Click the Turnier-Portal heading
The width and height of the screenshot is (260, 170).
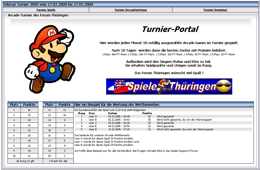(x=170, y=29)
